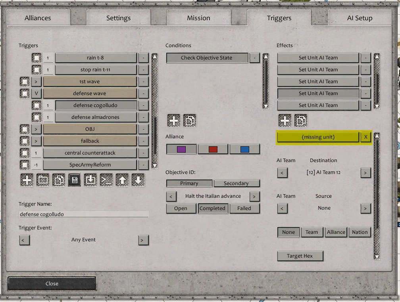
Task: Go to next objective after Halt the Italian advance
Action: coord(254,197)
